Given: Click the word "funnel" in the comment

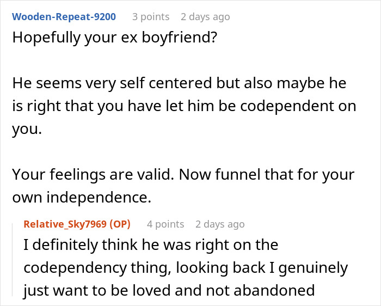Looking at the screenshot, I should click(258, 175).
